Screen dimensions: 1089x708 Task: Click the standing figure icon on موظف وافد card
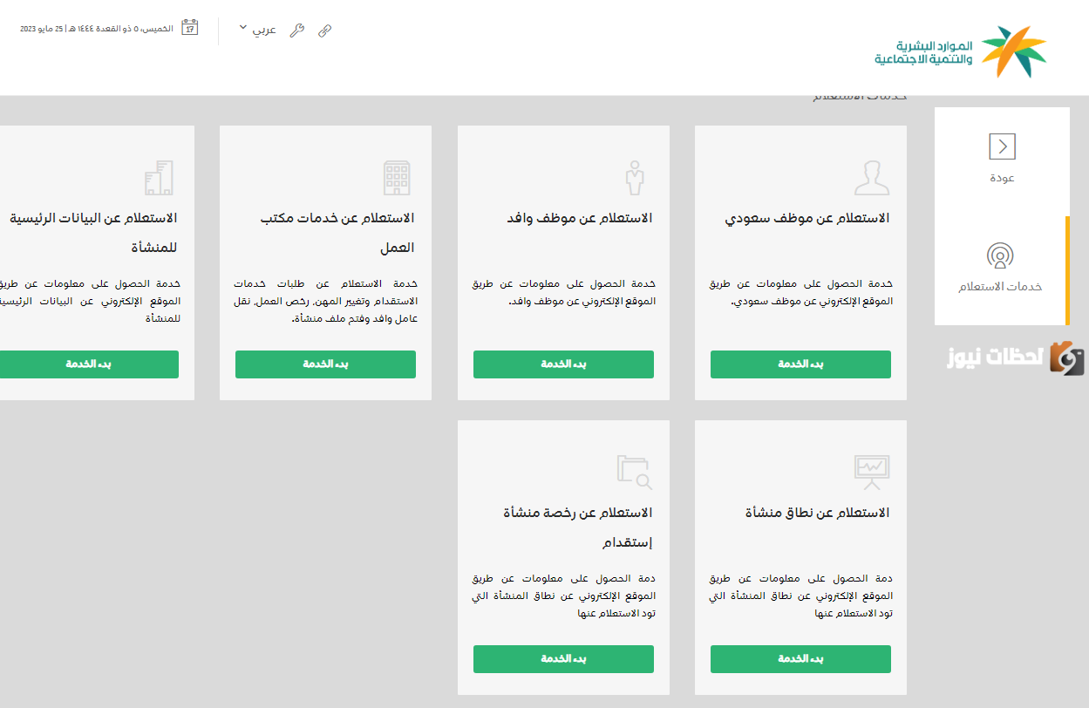click(635, 177)
